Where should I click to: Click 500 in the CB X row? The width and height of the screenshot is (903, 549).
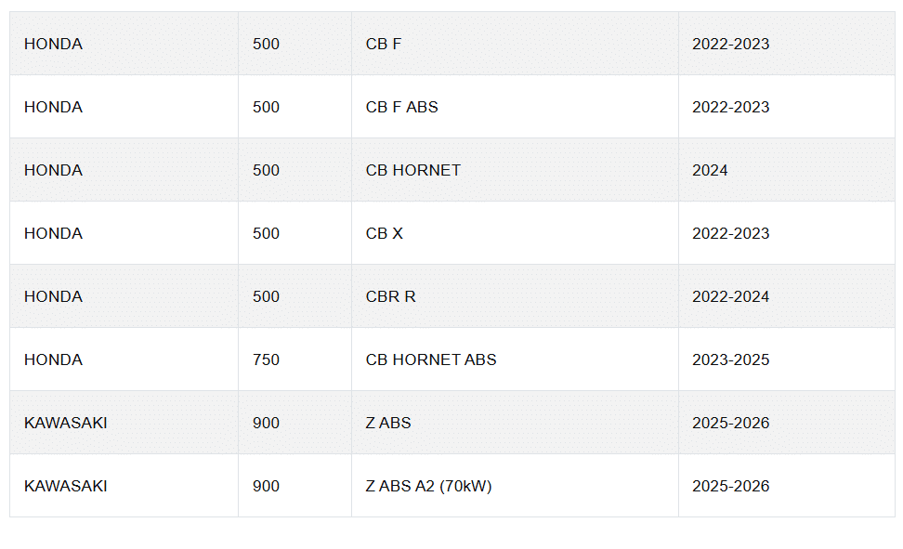266,233
